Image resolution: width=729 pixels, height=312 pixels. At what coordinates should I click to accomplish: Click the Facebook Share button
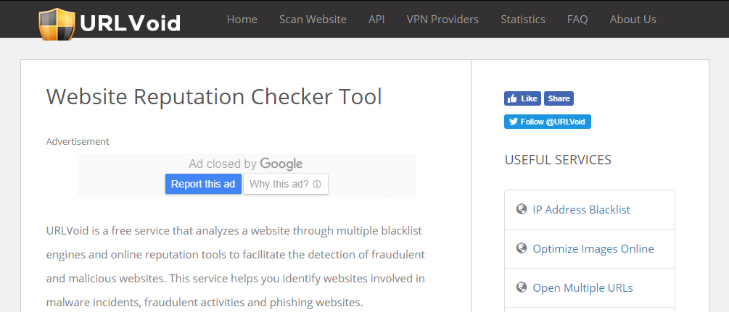tap(559, 98)
